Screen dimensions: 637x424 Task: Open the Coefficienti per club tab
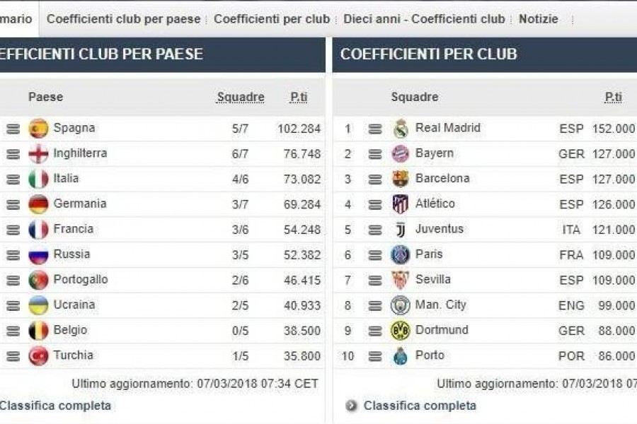(x=272, y=19)
